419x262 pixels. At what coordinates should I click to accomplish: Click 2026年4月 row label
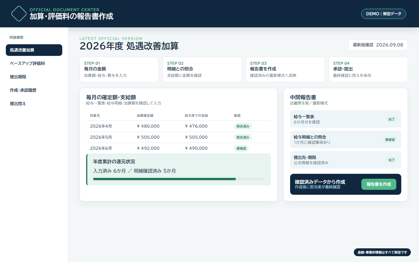click(101, 126)
